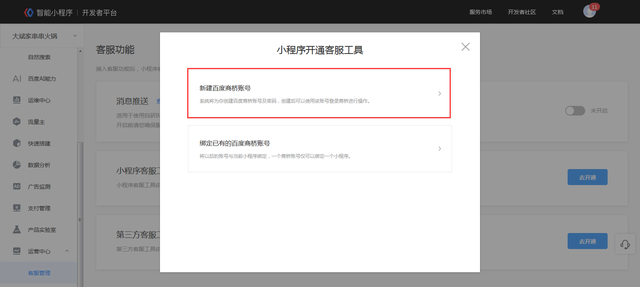Click arrow on 新建百度商桥账号 option
640x287 pixels.
pyautogui.click(x=440, y=94)
